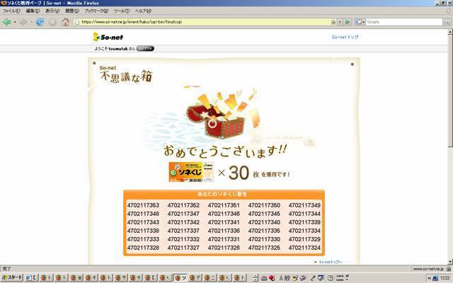The height and width of the screenshot is (283, 453).
Task: Click the Stop loading icon
Action: [52, 22]
